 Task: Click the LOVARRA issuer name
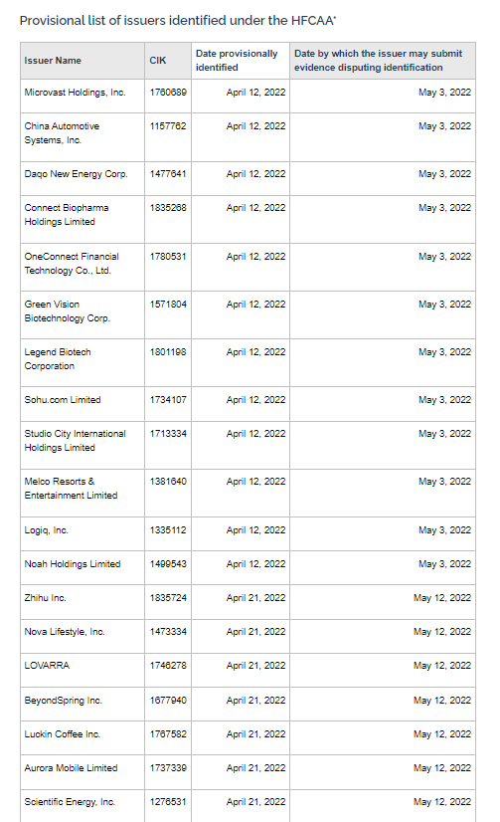(x=47, y=665)
